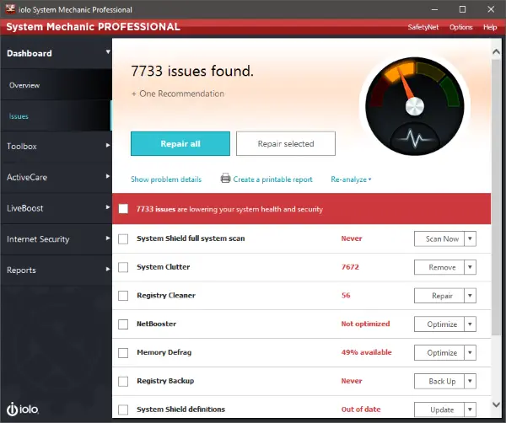This screenshot has width=506, height=423.
Task: Open the Re-analyze dropdown
Action: (x=351, y=179)
